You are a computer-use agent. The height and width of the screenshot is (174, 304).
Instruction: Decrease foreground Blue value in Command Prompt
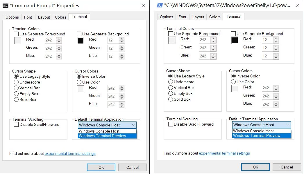tap(59, 58)
